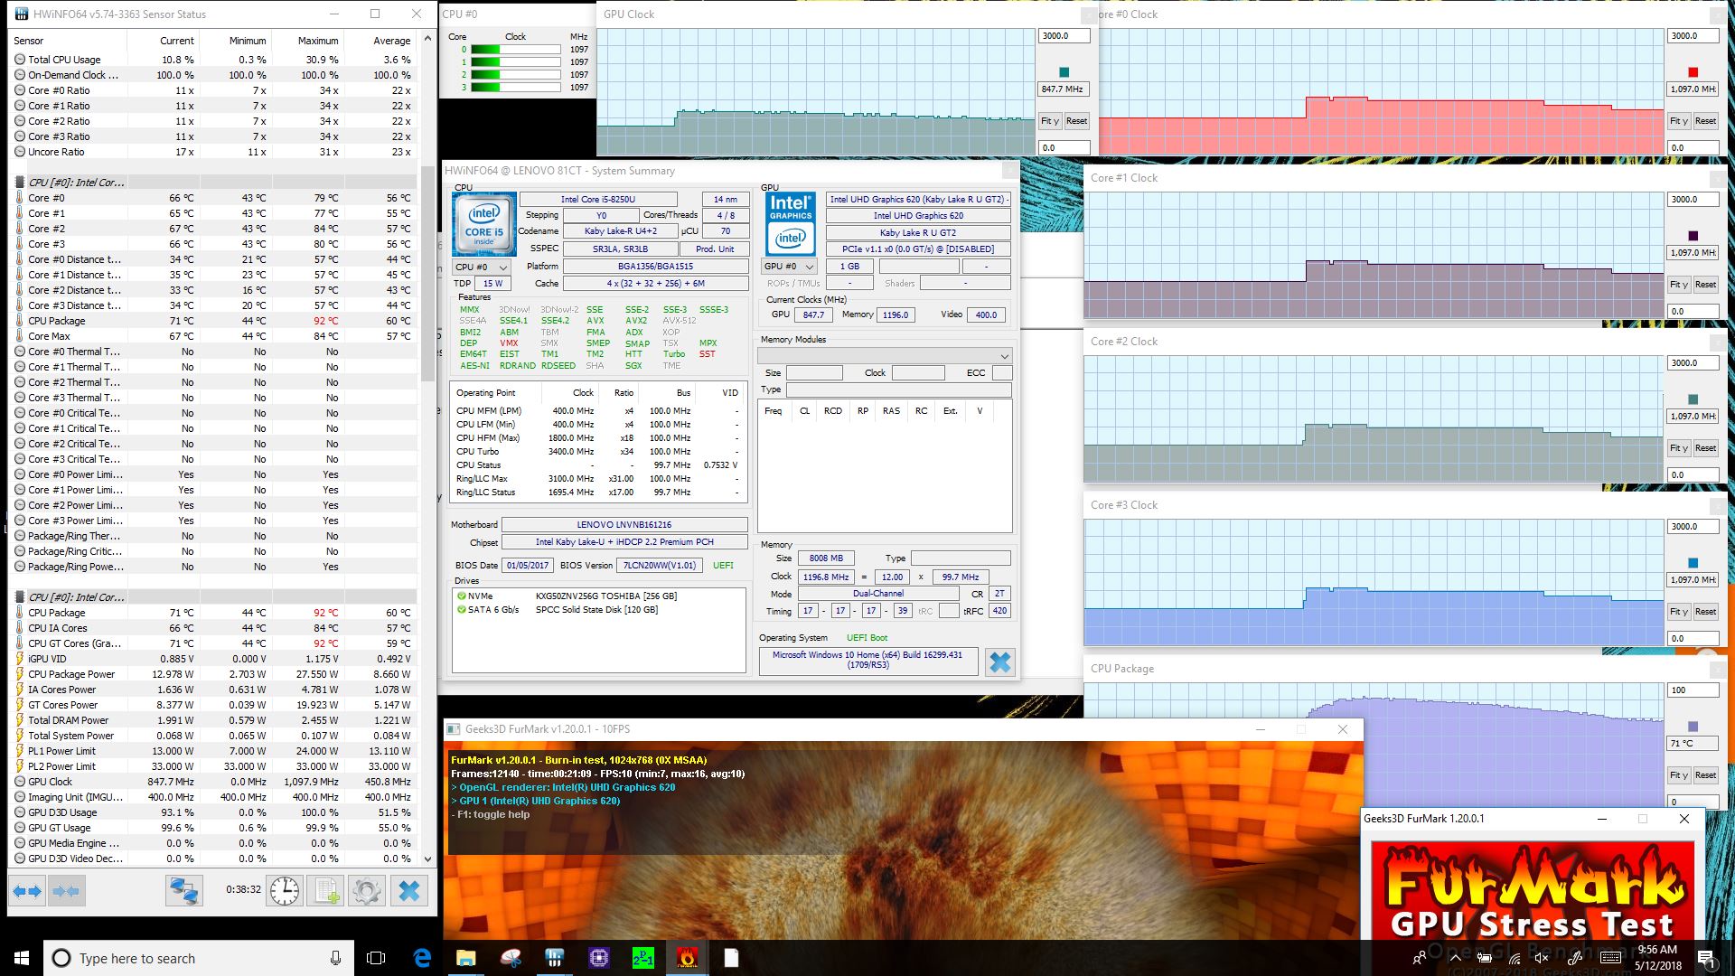The height and width of the screenshot is (976, 1735).
Task: Open the Action Center notification icon
Action: point(1706,958)
